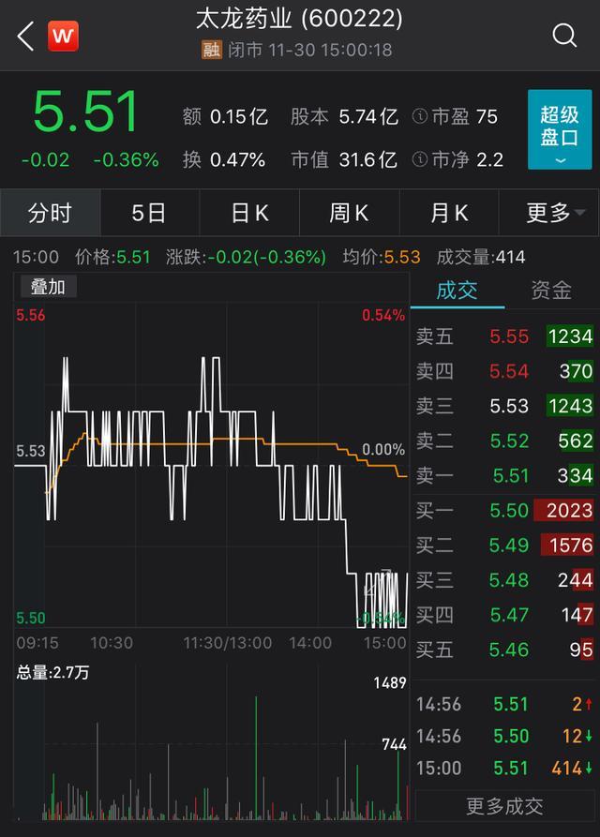Switch to the 5日 chart tab
Screen dimensions: 600x837
(x=149, y=213)
